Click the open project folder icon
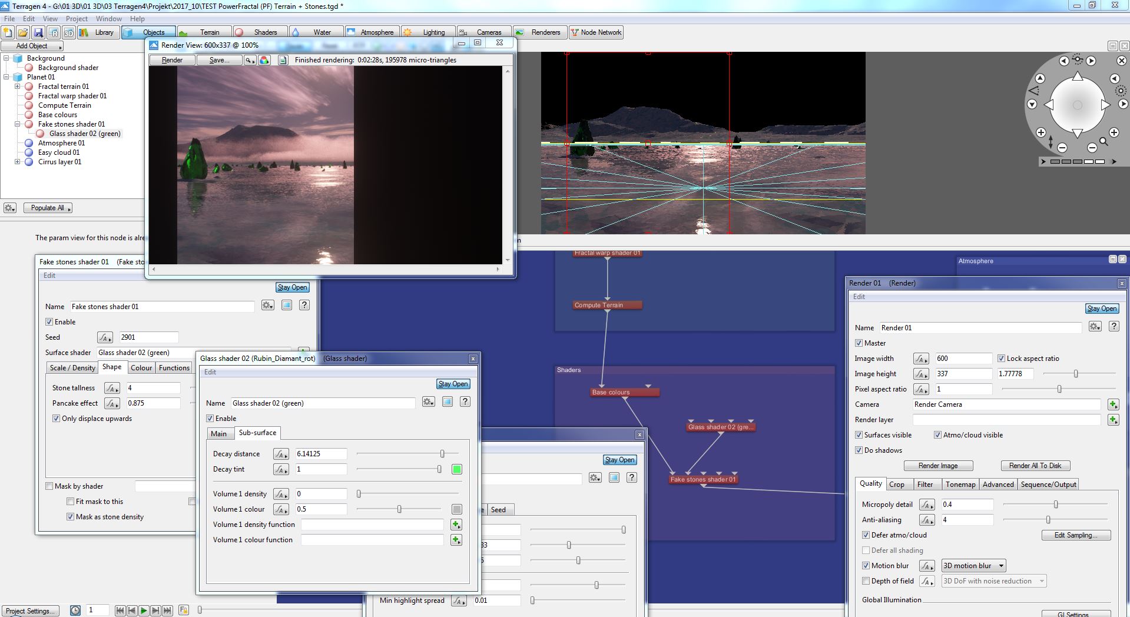This screenshot has height=617, width=1130. tap(23, 32)
